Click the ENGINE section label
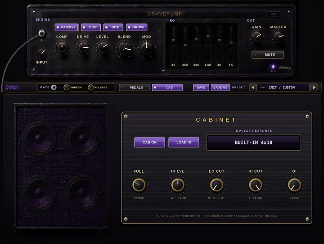 pyautogui.click(x=43, y=19)
